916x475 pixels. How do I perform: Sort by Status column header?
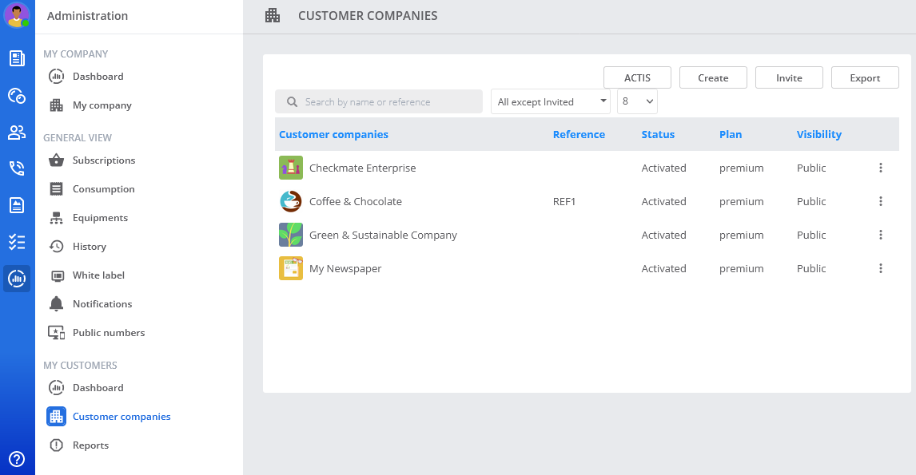(658, 134)
